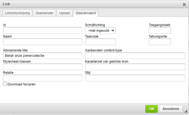Click the Relatie text field
Viewport: 189px width, 115px height.
click(x=43, y=78)
